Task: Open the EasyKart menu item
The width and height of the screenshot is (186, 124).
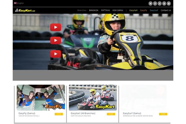Action: (133, 10)
